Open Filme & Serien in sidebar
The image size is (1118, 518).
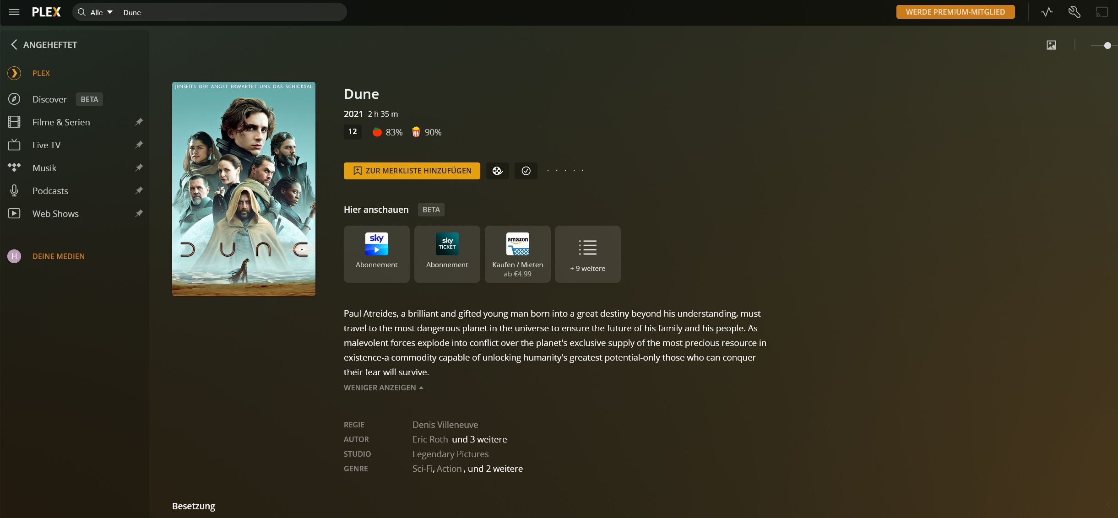[x=61, y=122]
